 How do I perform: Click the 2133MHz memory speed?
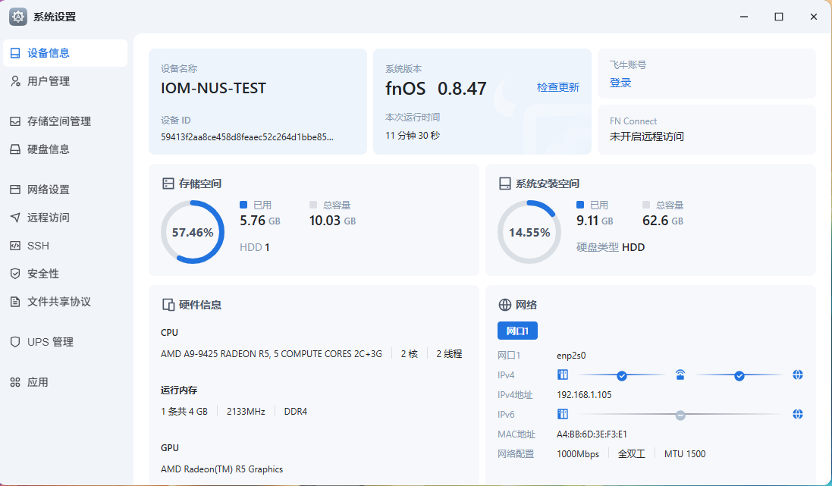click(x=246, y=411)
